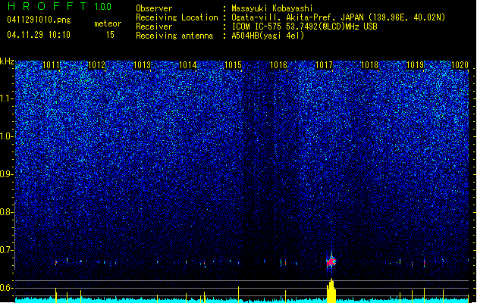The width and height of the screenshot is (477, 303).
Task: Select the ICOM IC-575 receiver description
Action: point(304,27)
